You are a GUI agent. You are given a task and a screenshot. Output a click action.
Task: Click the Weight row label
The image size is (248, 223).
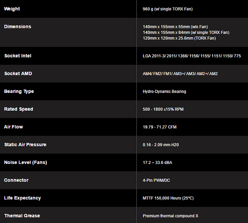tap(12, 9)
